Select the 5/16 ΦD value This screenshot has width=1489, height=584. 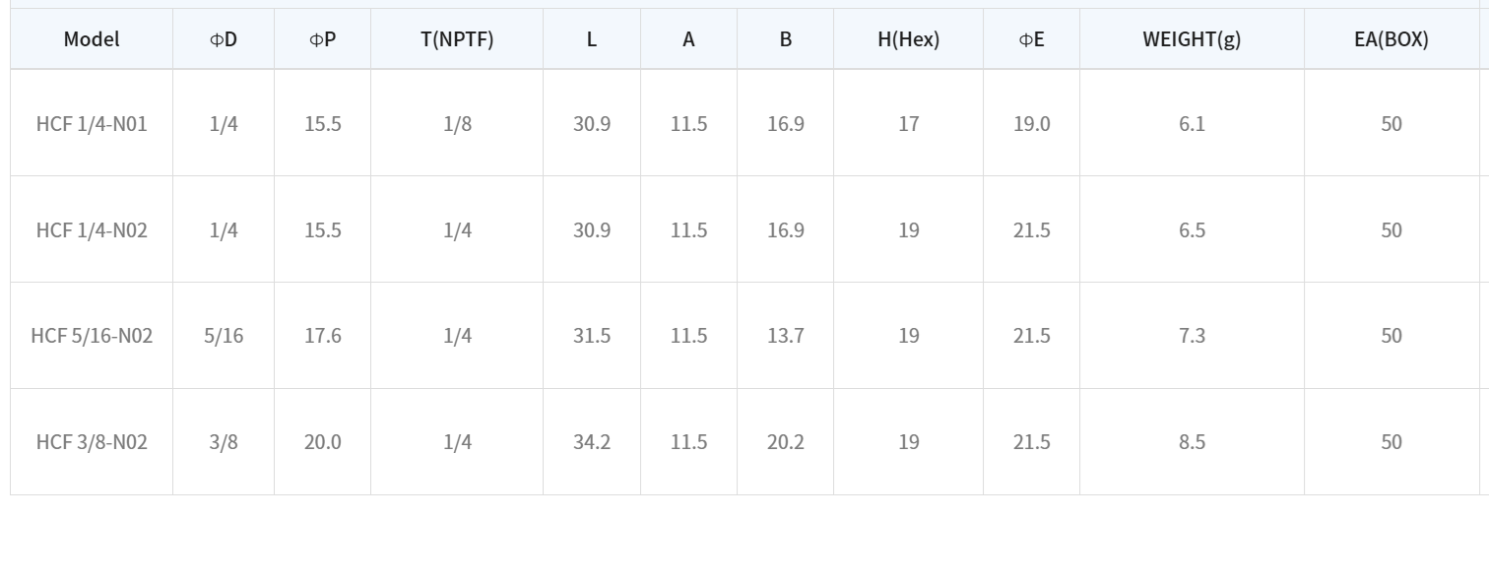(224, 336)
